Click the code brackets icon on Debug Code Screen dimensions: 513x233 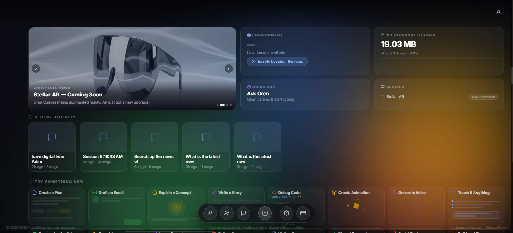274,193
